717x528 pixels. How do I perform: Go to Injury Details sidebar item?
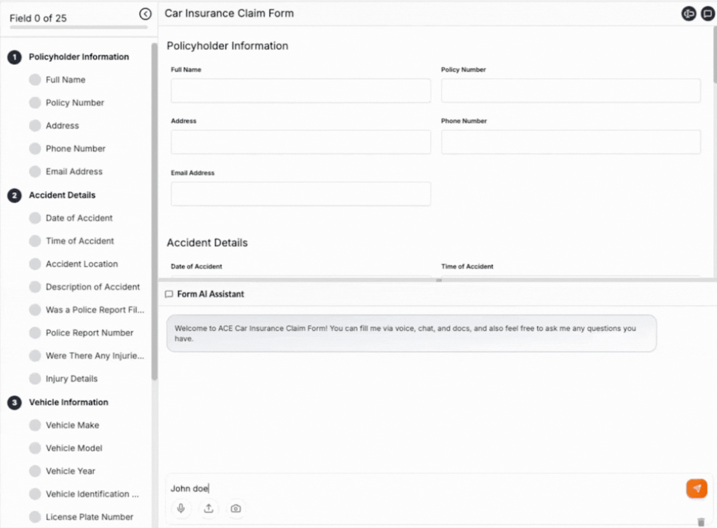pos(63,379)
